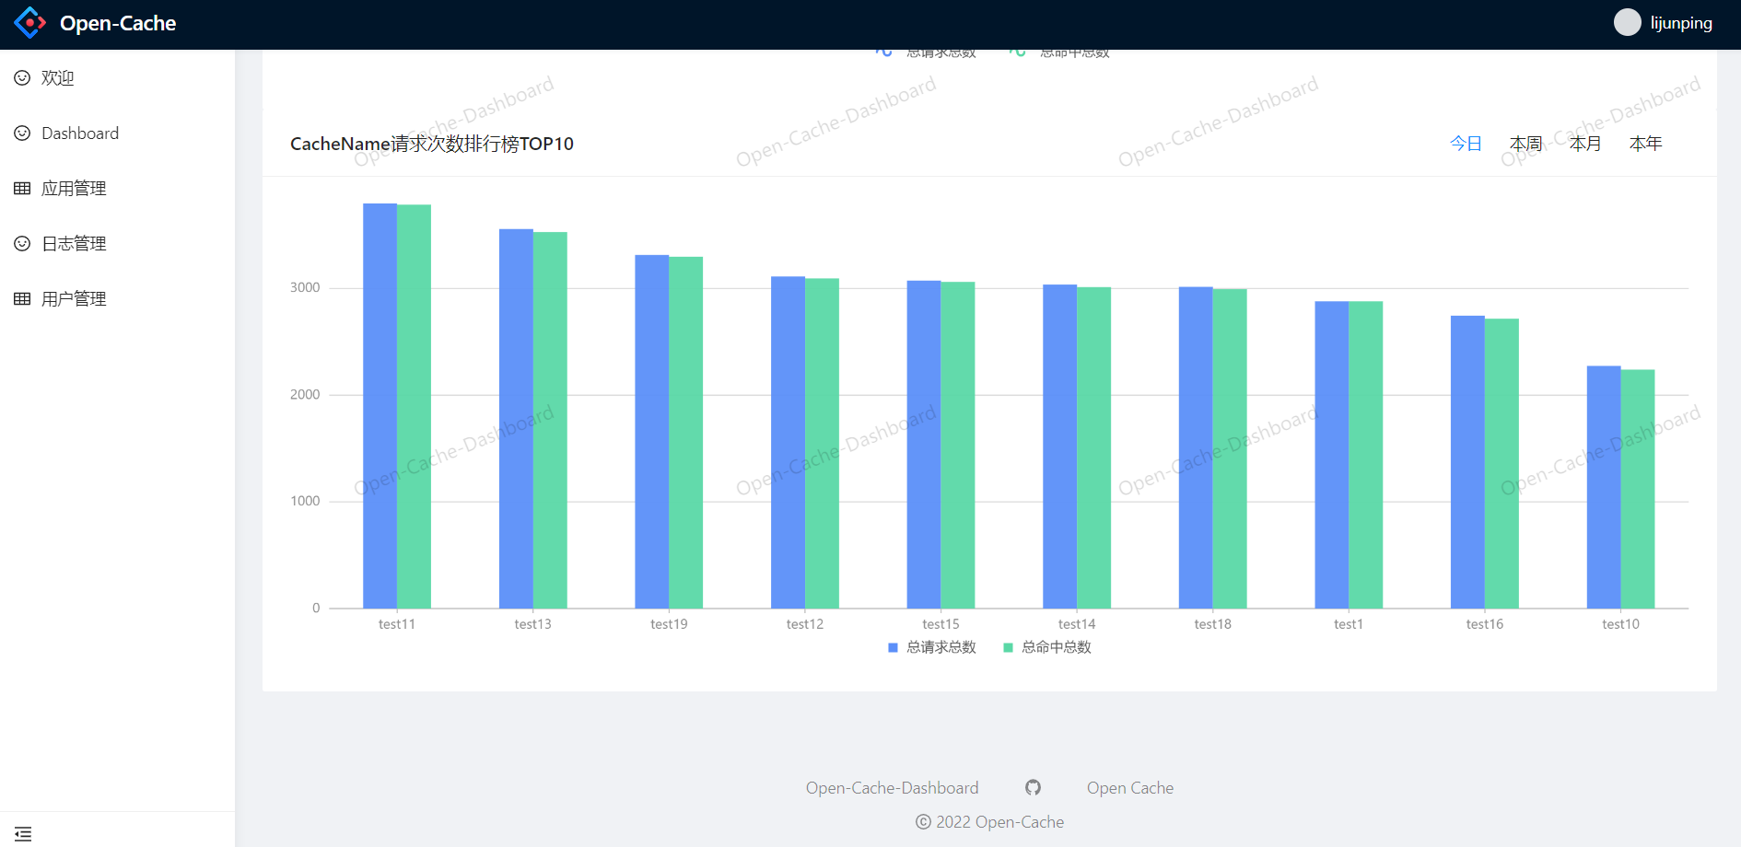Open the Open-Cache-Dashboard footer link
The image size is (1741, 847).
[893, 788]
